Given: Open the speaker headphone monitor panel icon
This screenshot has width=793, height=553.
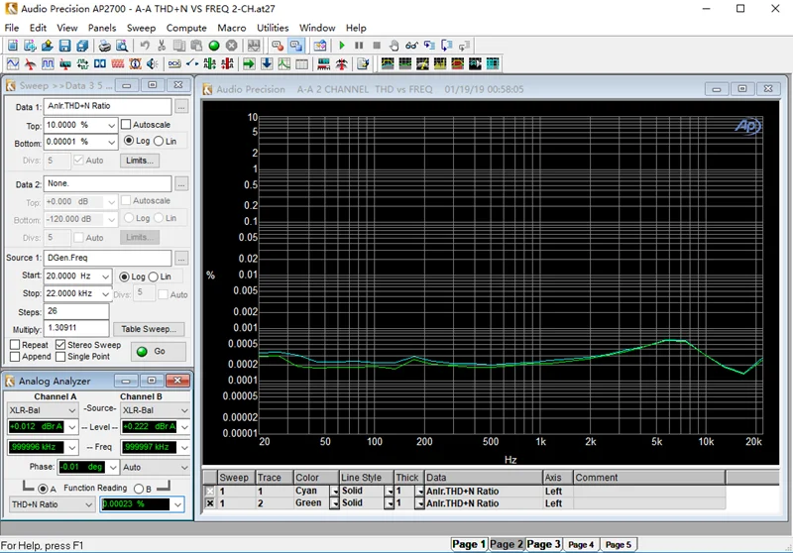Looking at the screenshot, I should click(152, 63).
